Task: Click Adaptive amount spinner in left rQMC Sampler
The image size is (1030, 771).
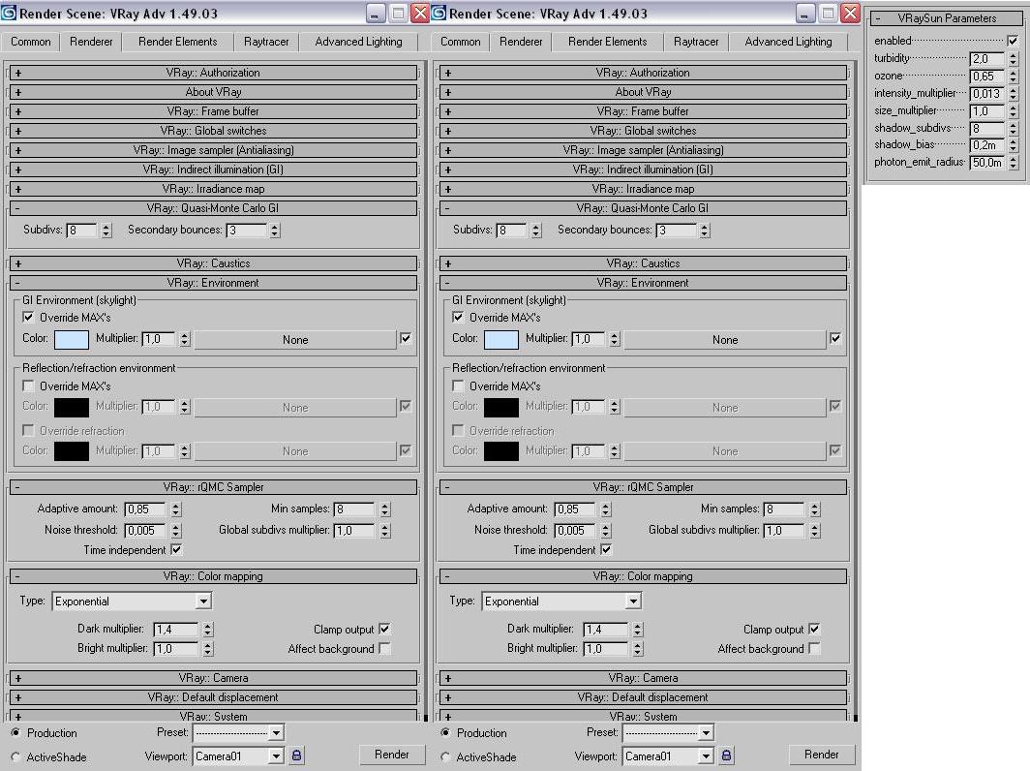Action: click(x=175, y=509)
